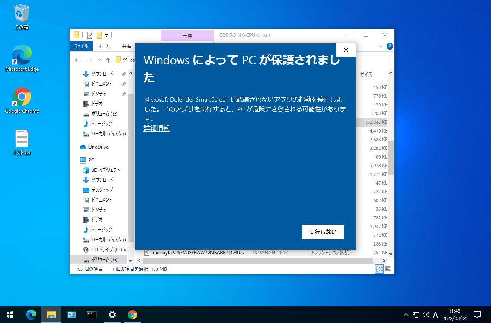Click Explorer's back navigation arrow
This screenshot has width=491, height=323.
point(77,60)
